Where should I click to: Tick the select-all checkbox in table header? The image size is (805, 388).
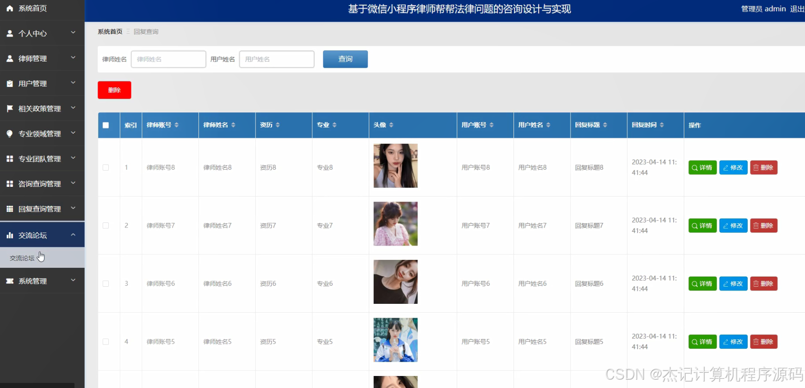coord(106,125)
